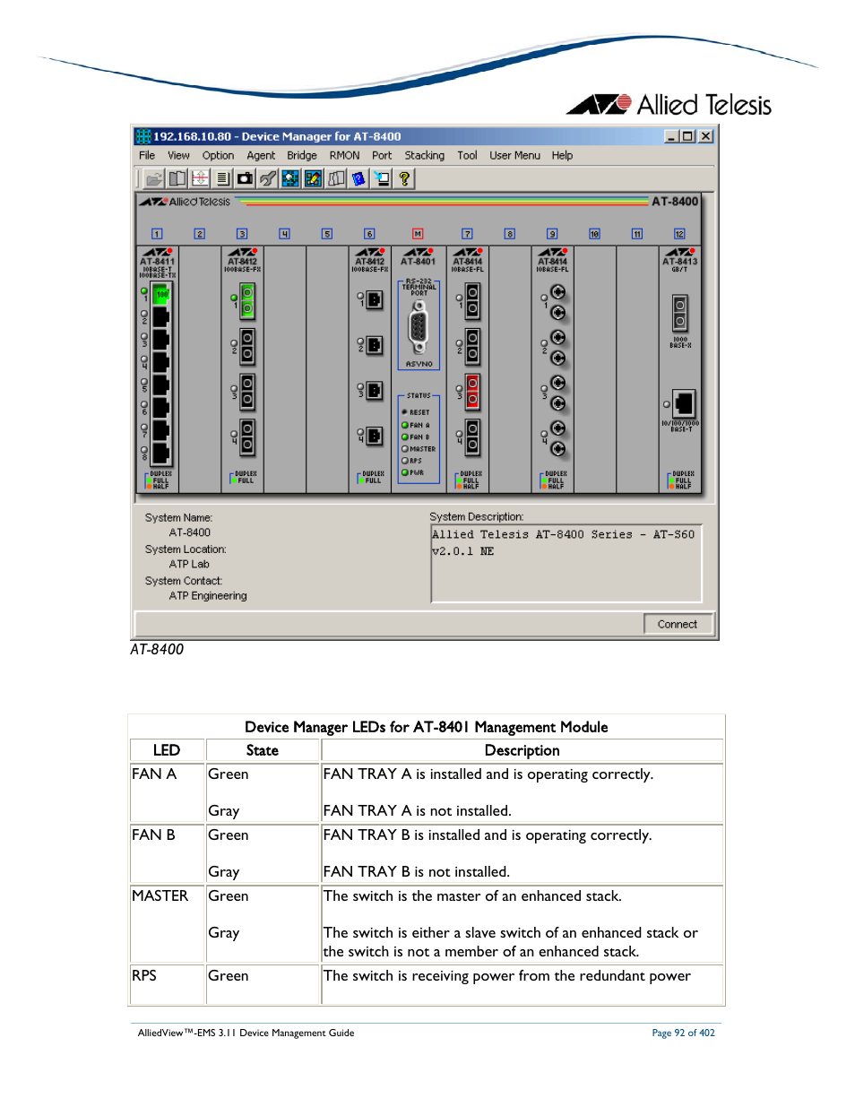The height and width of the screenshot is (1107, 855).
Task: Click the open folder toolbar icon
Action: (154, 178)
